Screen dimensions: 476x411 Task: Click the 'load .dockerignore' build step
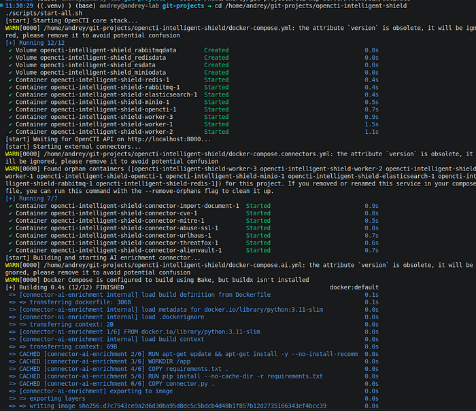pyautogui.click(x=193, y=317)
